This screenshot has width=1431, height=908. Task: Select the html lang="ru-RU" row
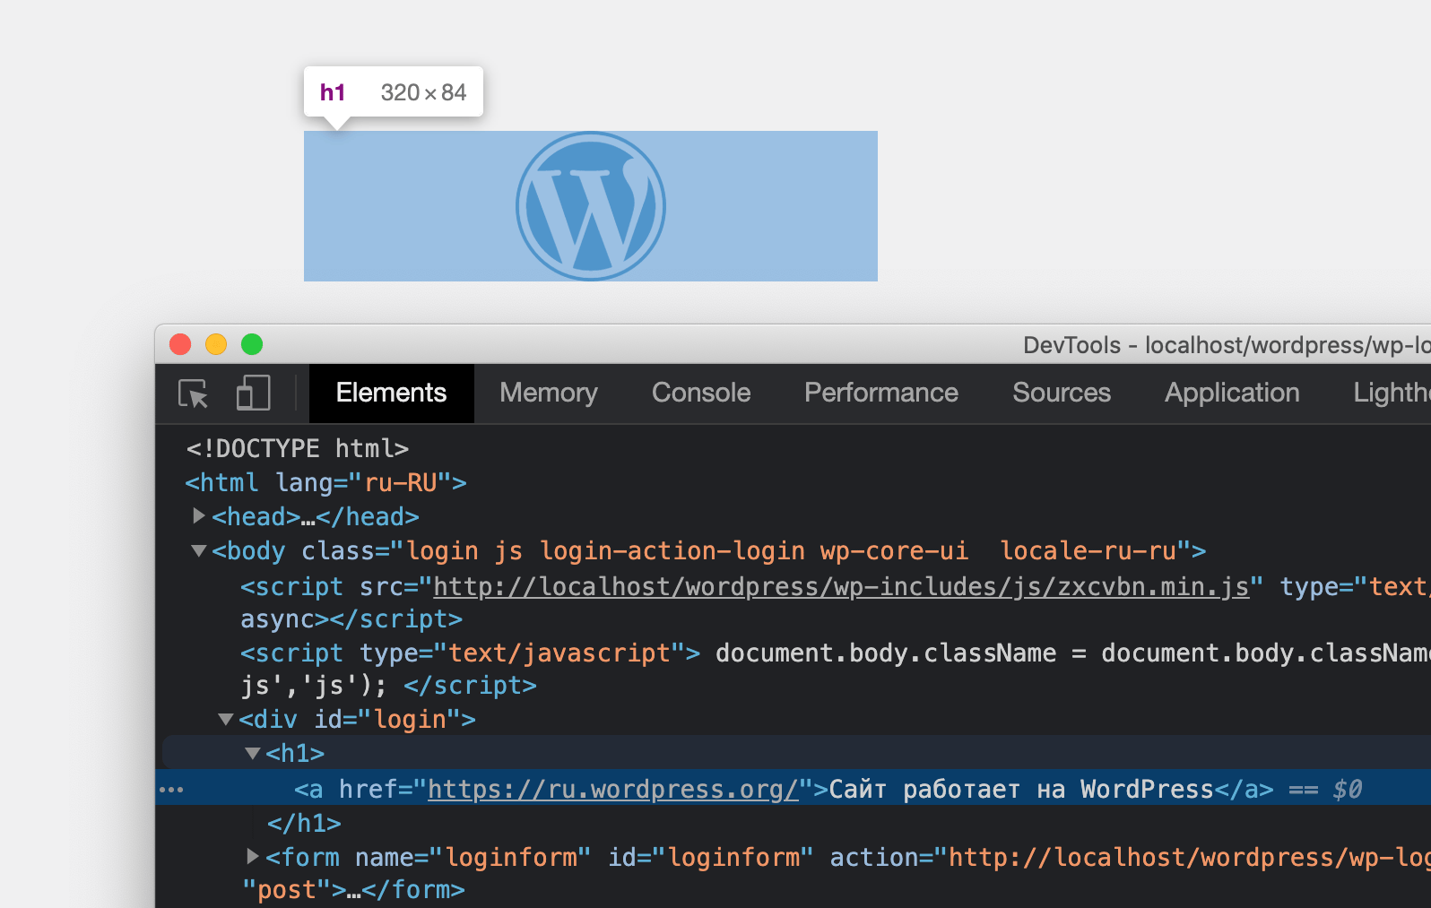(x=325, y=483)
